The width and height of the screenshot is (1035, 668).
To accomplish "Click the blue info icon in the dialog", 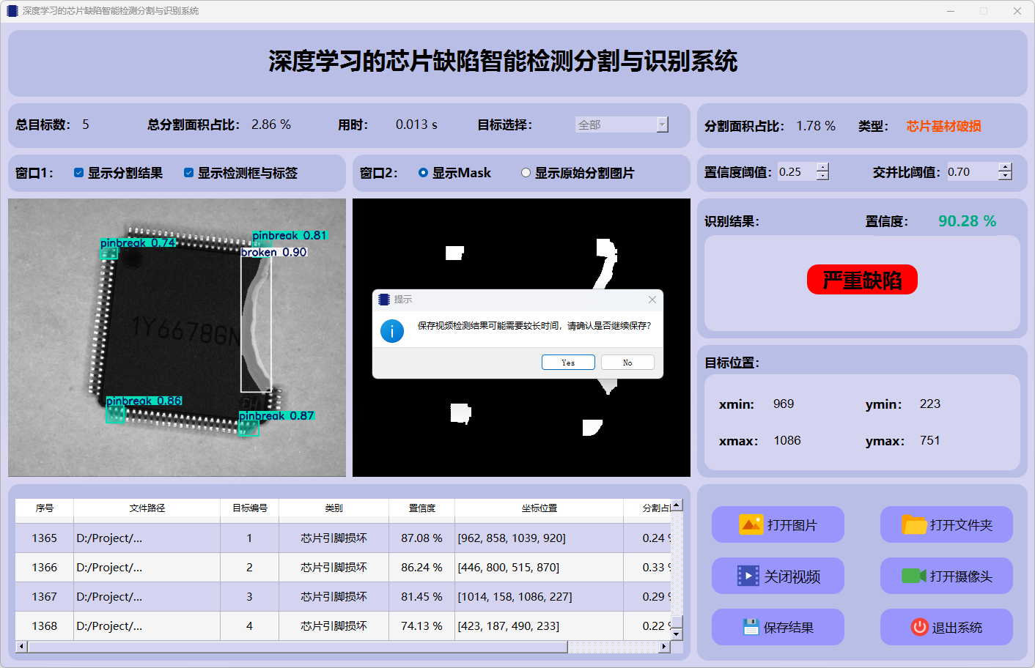I will coord(392,331).
